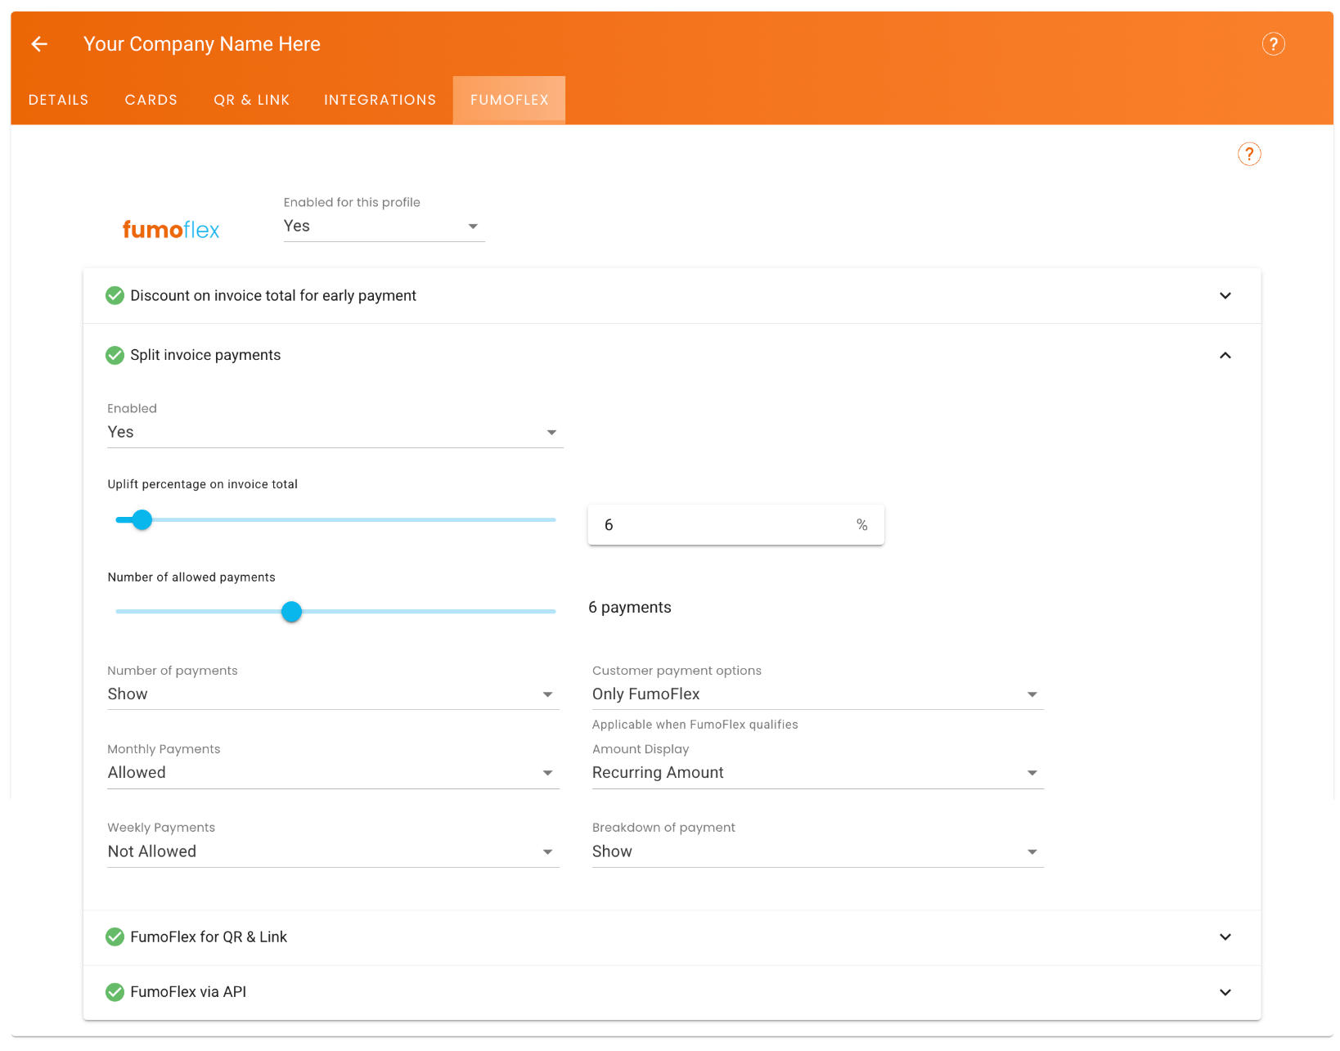1340x1051 pixels.
Task: Open Enabled for this profile dropdown
Action: (384, 227)
